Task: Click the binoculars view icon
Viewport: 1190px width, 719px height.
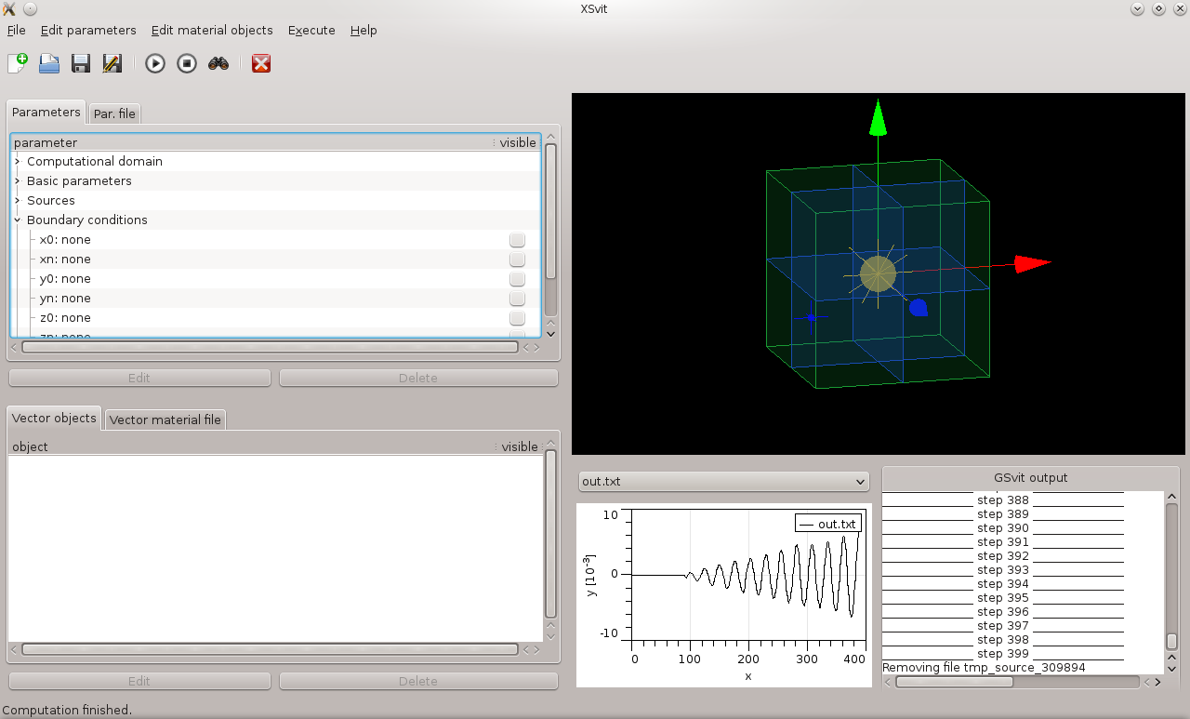Action: coord(218,63)
